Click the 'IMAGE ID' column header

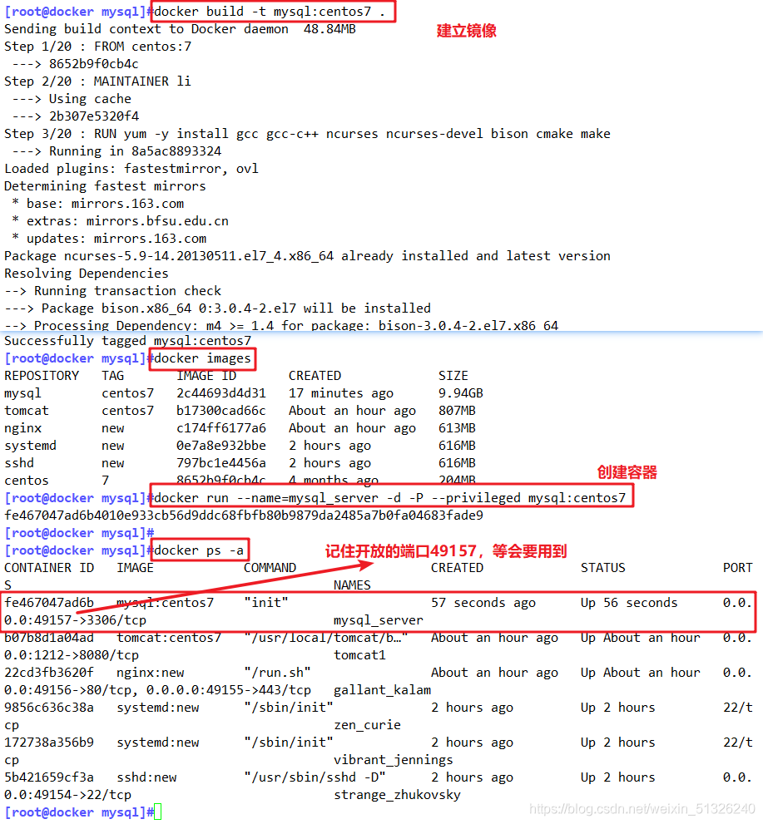(x=206, y=376)
